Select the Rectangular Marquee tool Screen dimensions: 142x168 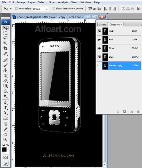(5, 33)
